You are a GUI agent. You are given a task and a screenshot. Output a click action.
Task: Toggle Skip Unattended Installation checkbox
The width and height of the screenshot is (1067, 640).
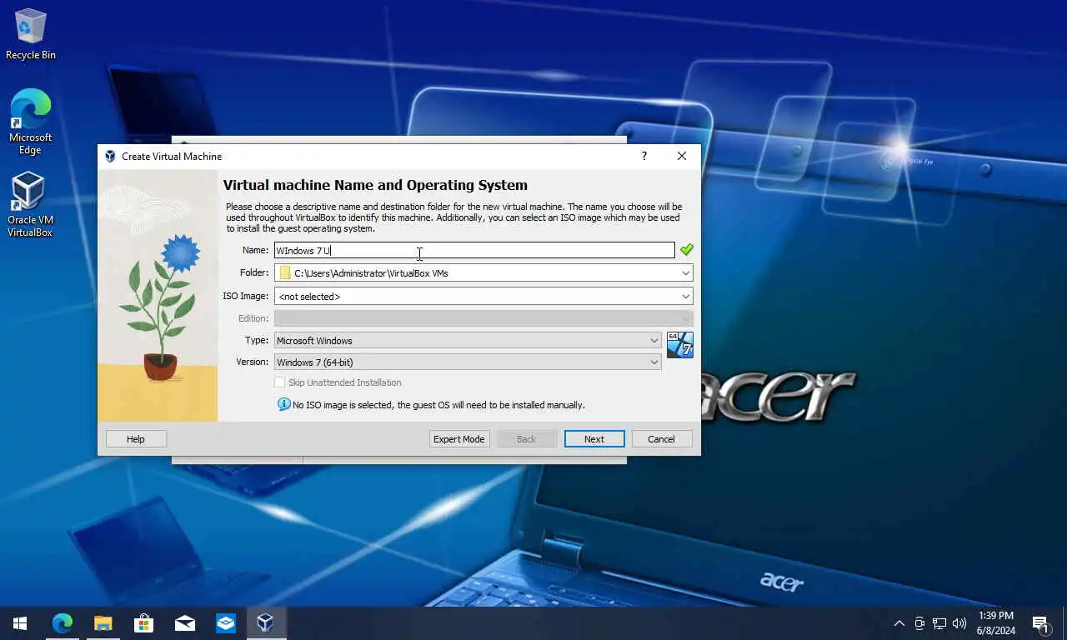pyautogui.click(x=280, y=382)
